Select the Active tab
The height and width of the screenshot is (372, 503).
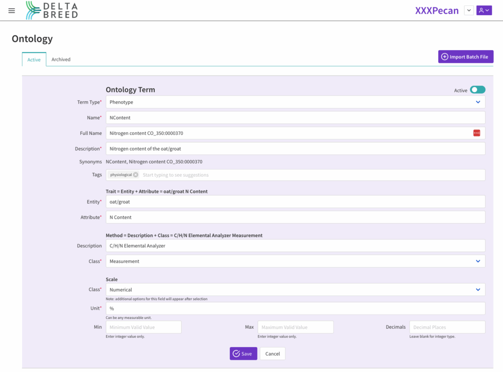pos(34,60)
